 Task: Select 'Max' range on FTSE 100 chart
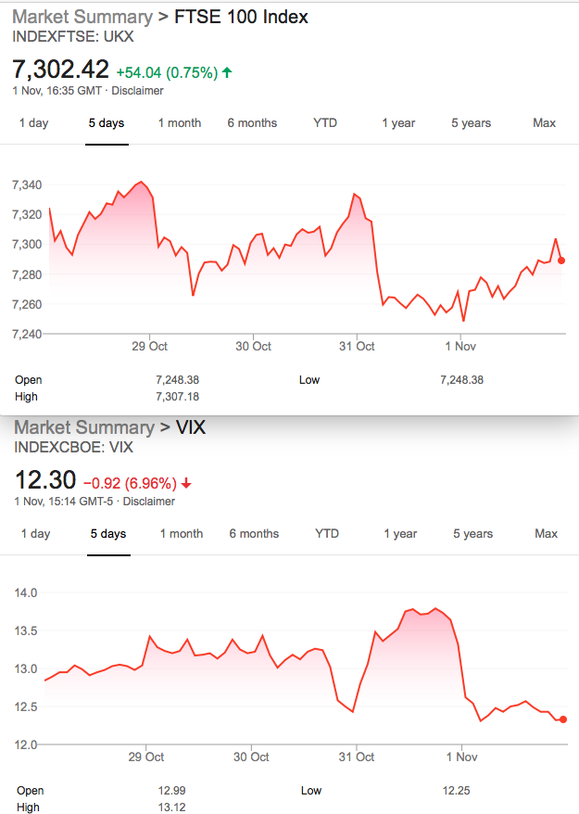544,123
